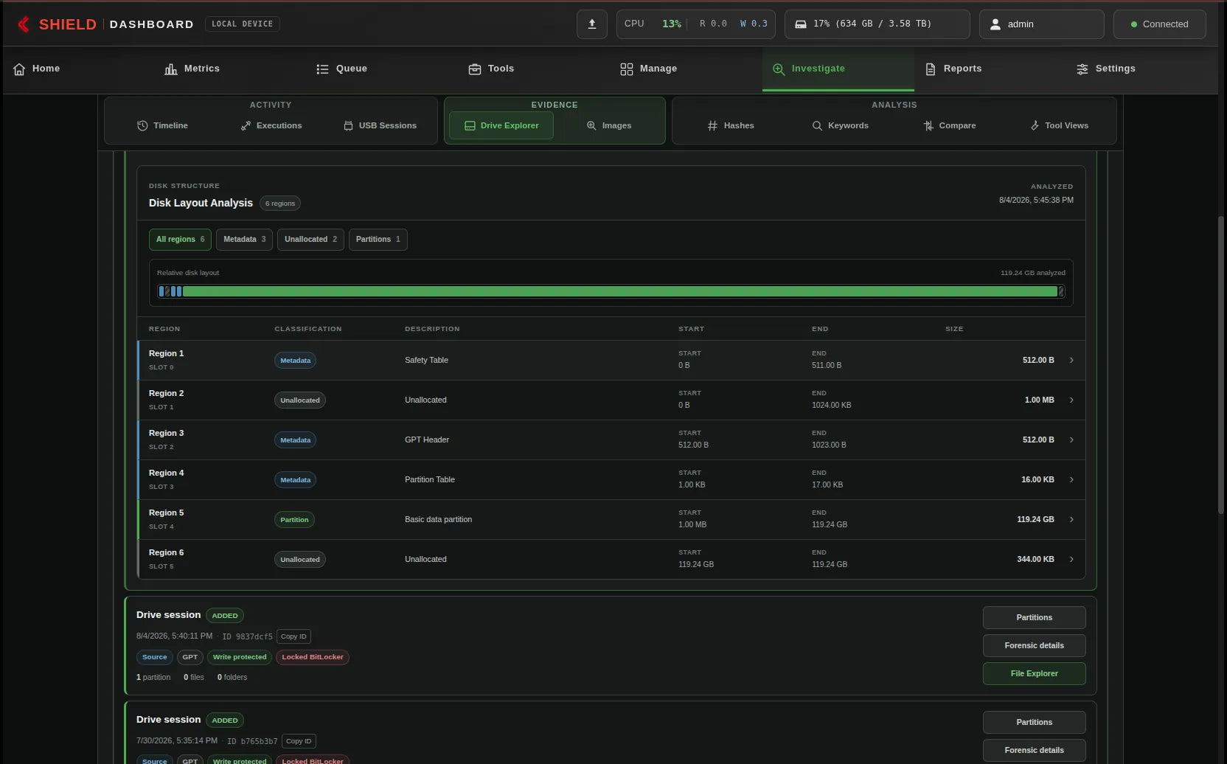Click the Metrics bar chart icon
This screenshot has width=1227, height=764.
pos(171,69)
